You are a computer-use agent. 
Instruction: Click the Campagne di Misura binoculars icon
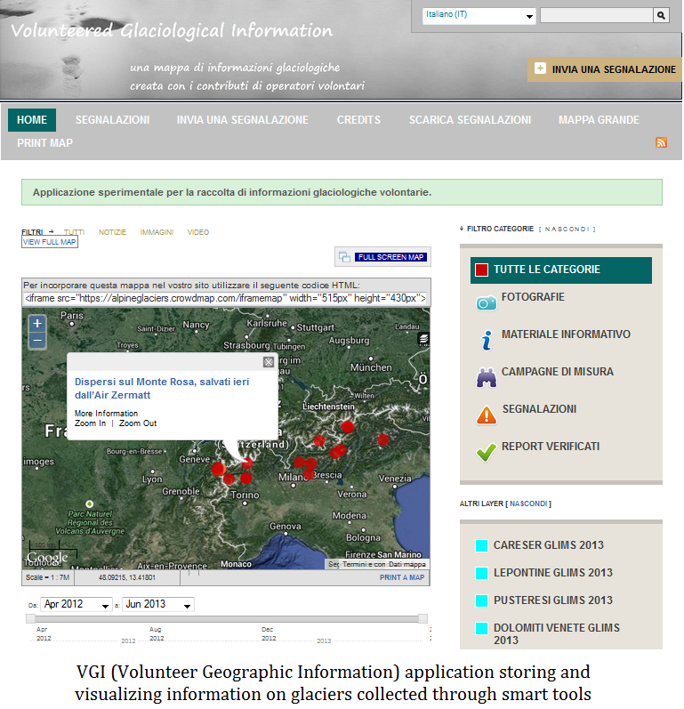[x=487, y=377]
